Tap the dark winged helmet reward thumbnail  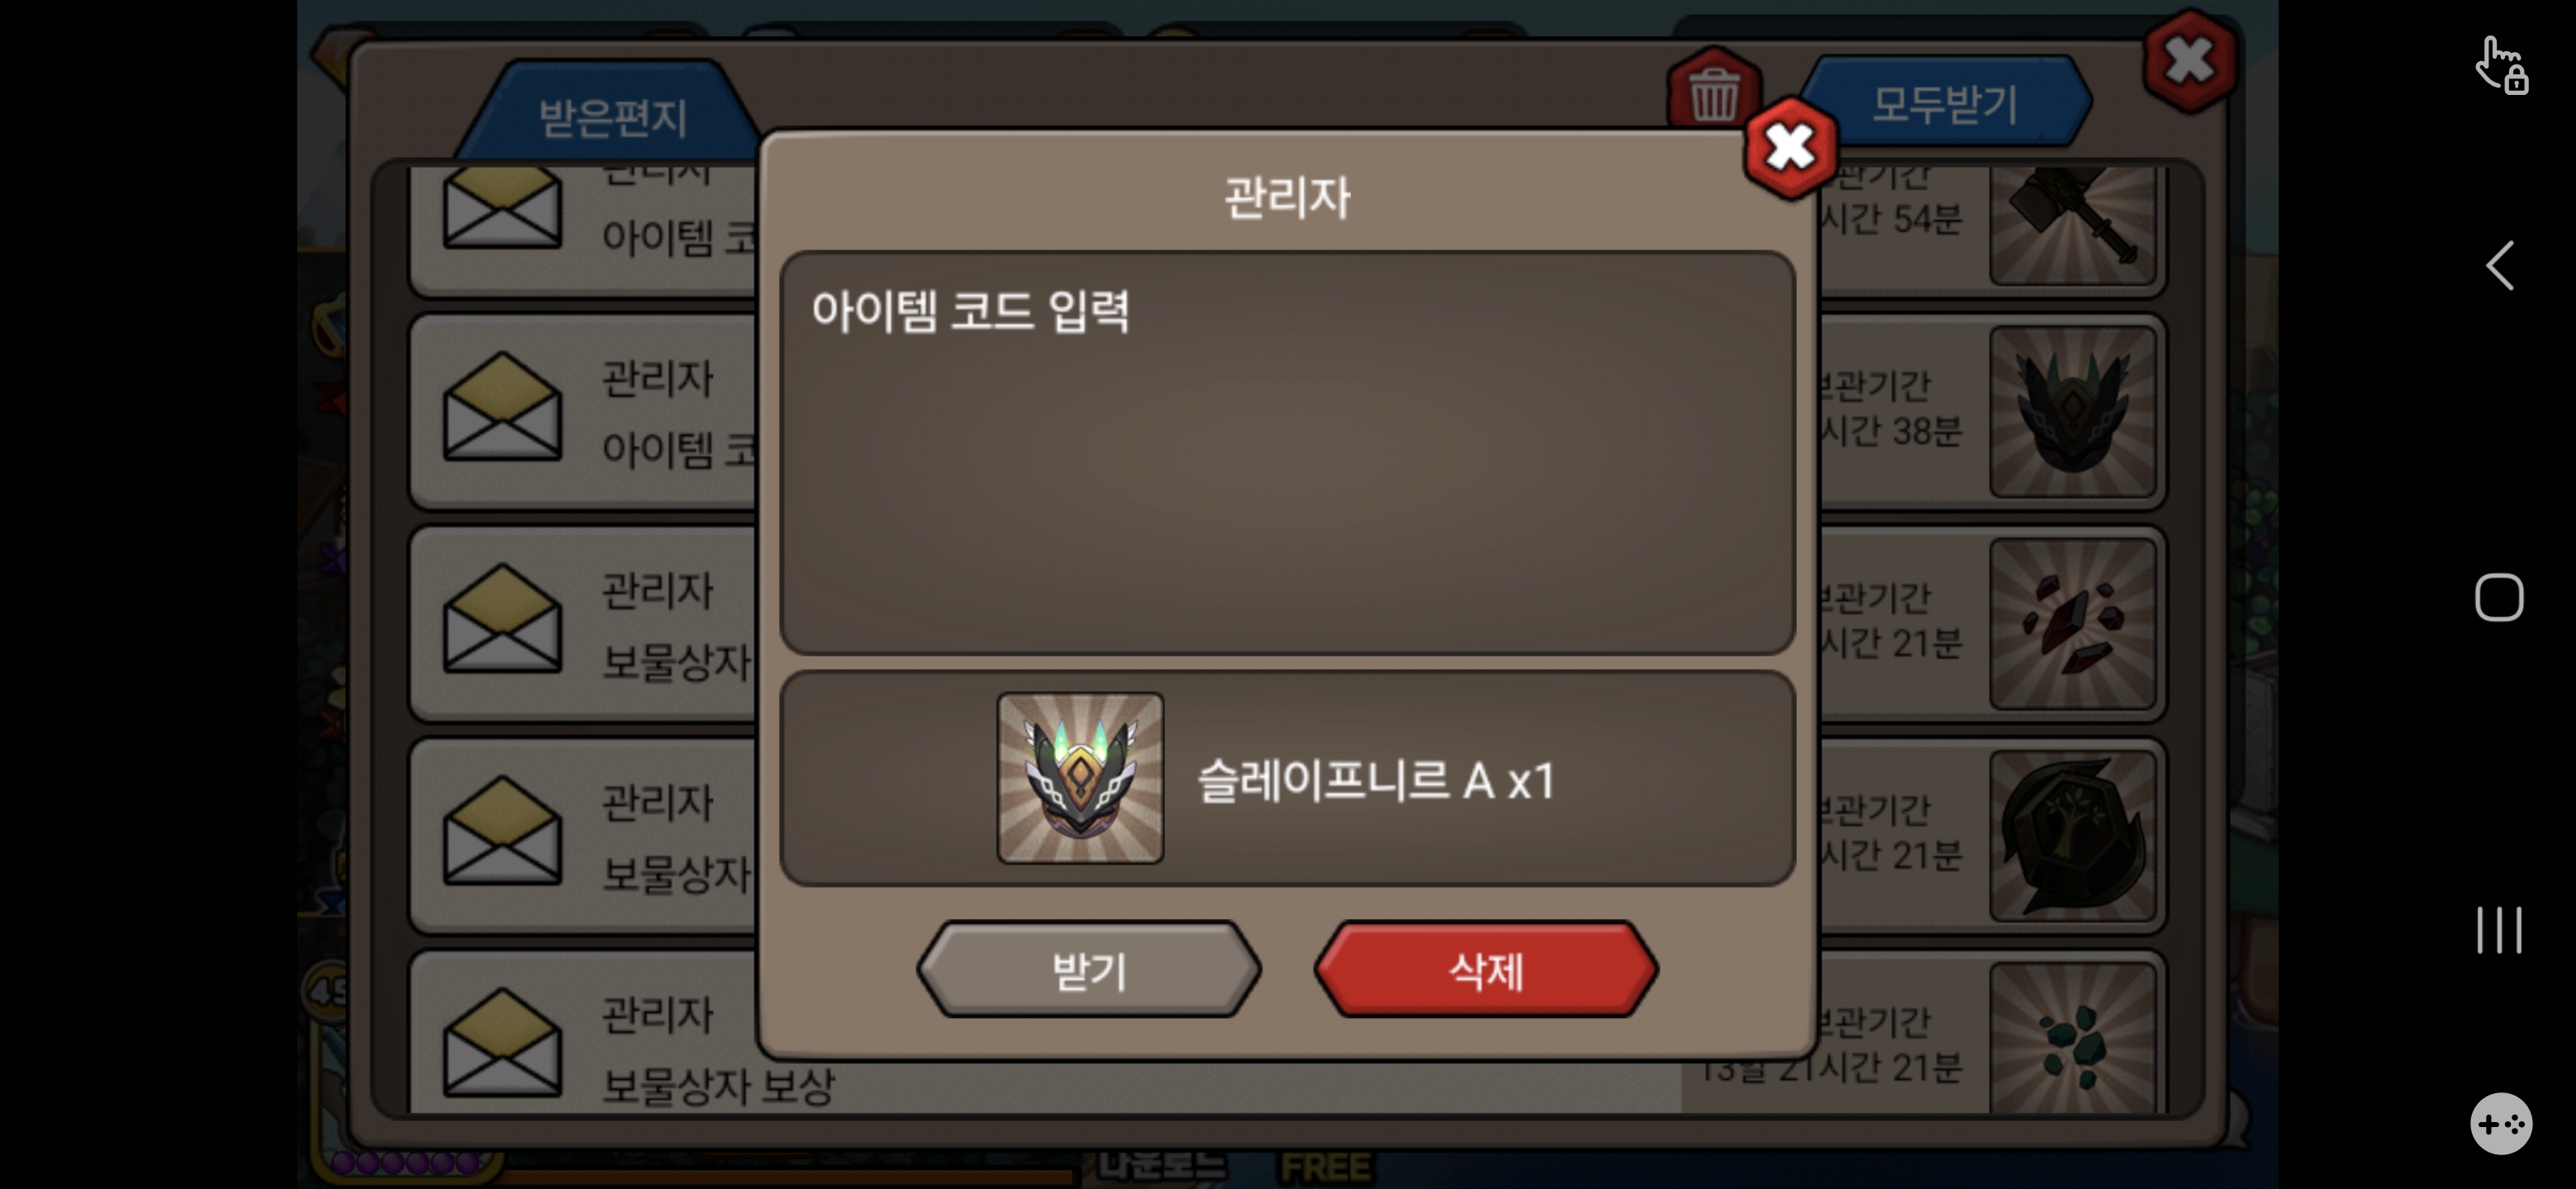click(x=2072, y=411)
